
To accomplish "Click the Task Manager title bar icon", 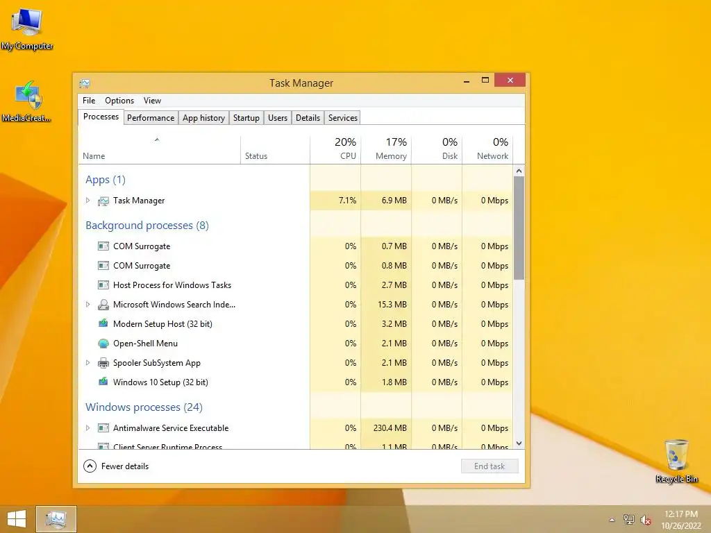I will tap(84, 83).
